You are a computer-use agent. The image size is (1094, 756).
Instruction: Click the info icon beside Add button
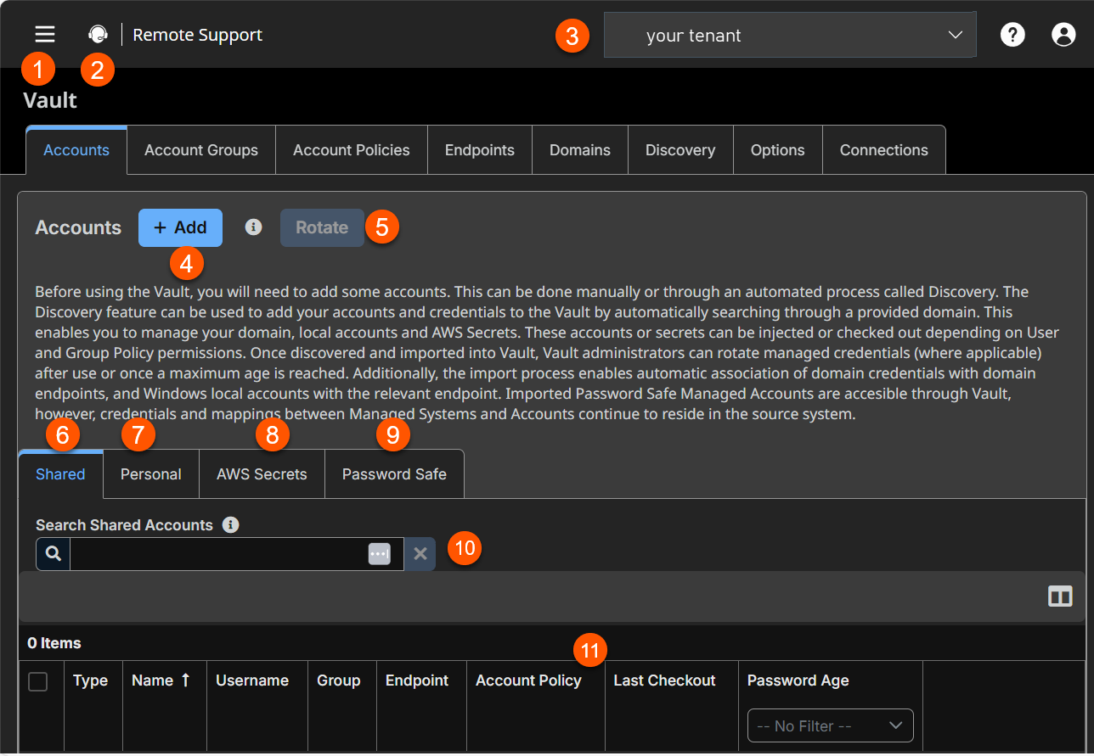click(x=253, y=227)
